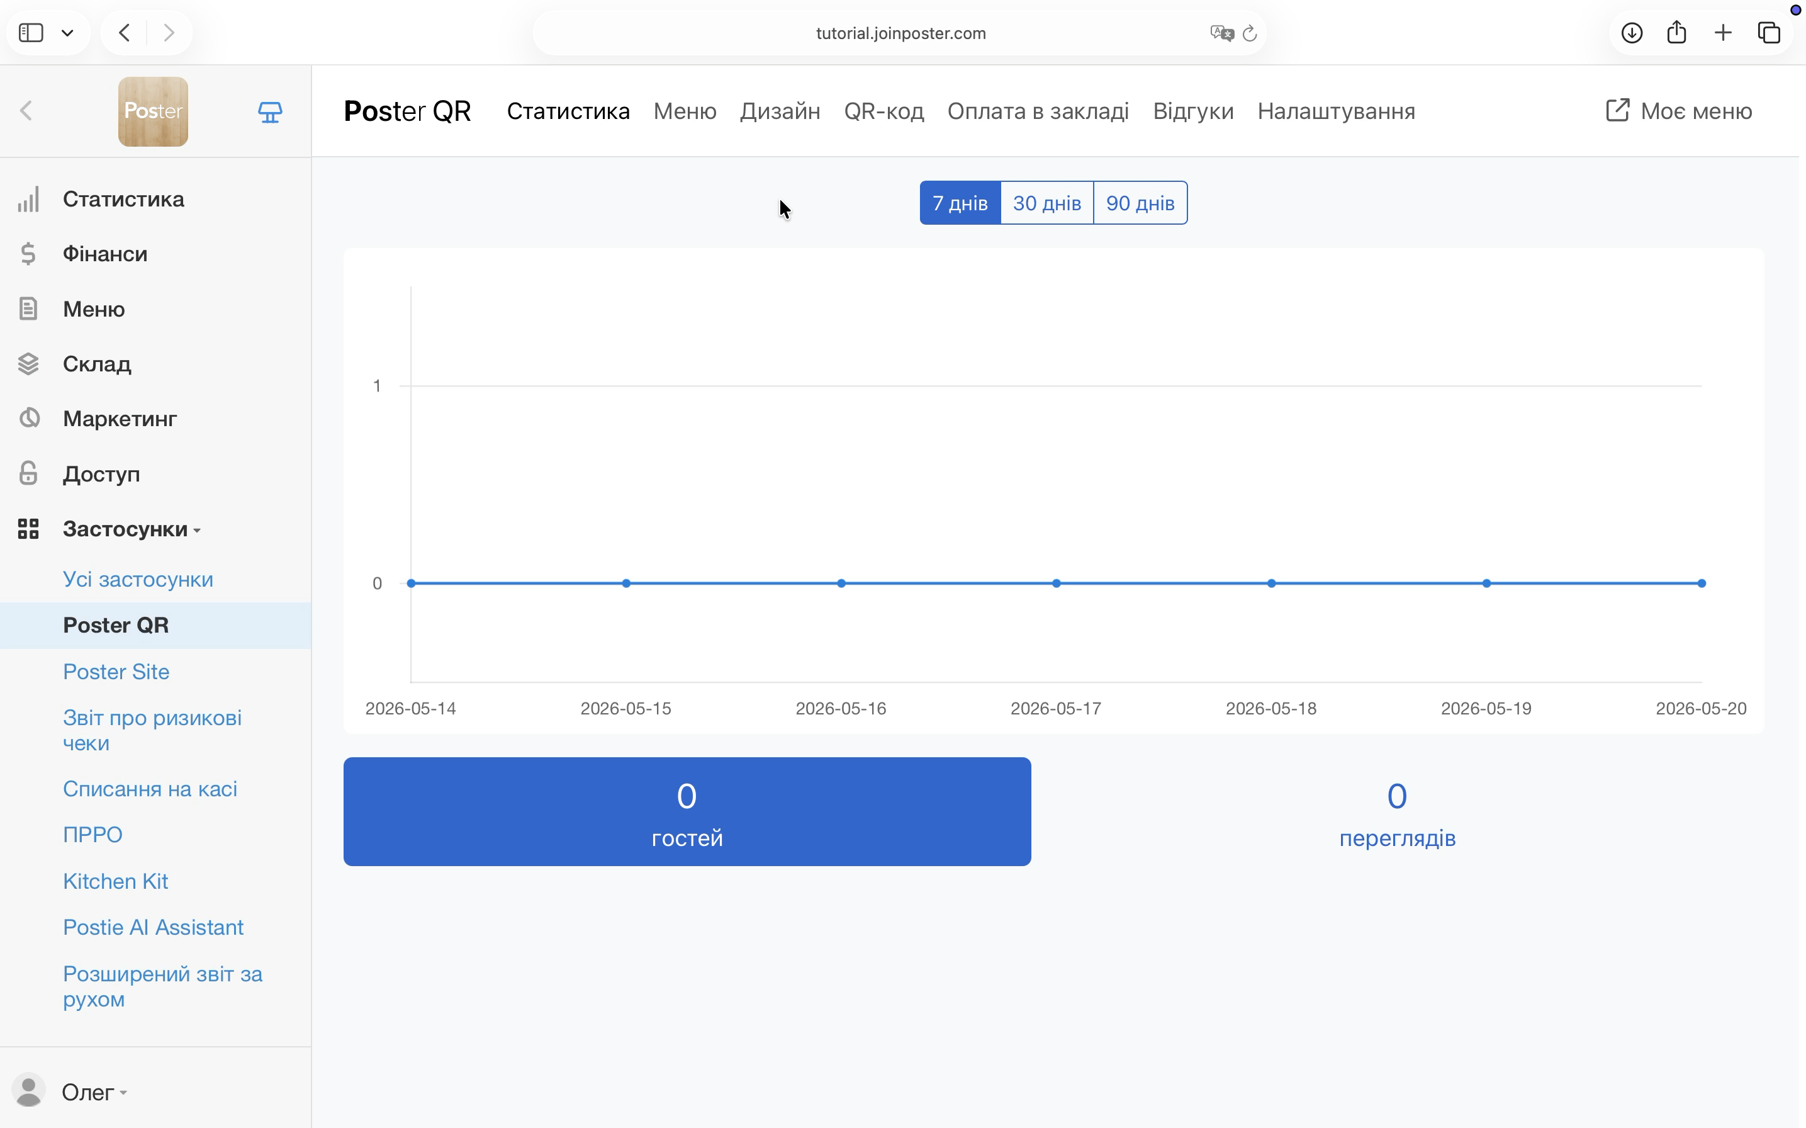Image resolution: width=1806 pixels, height=1128 pixels.
Task: Open Доступ in the sidebar
Action: click(101, 475)
